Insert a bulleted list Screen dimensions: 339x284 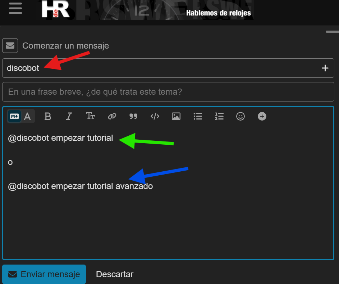(x=198, y=116)
